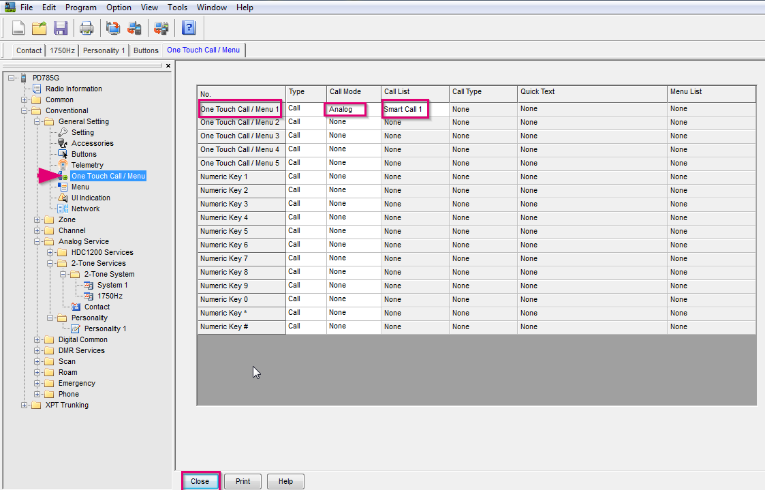Viewport: 765px width, 490px height.
Task: Collapse the General Setting node
Action: 37,121
